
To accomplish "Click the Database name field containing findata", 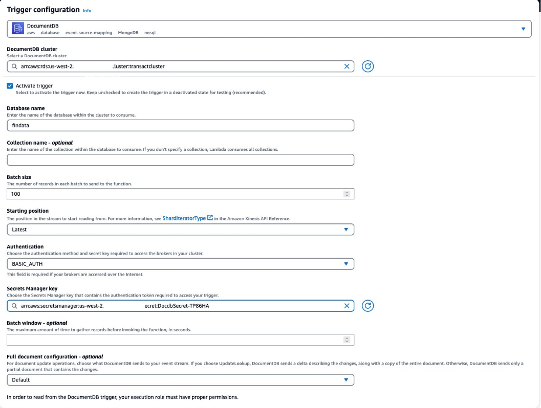I will (x=181, y=125).
